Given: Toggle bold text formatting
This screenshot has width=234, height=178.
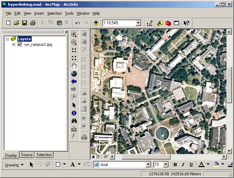Looking at the screenshot, I should [x=175, y=165].
